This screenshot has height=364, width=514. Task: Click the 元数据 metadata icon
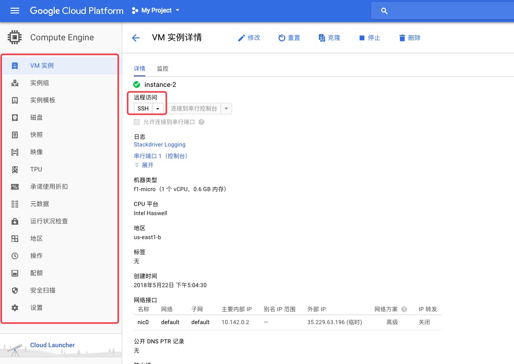tap(15, 204)
